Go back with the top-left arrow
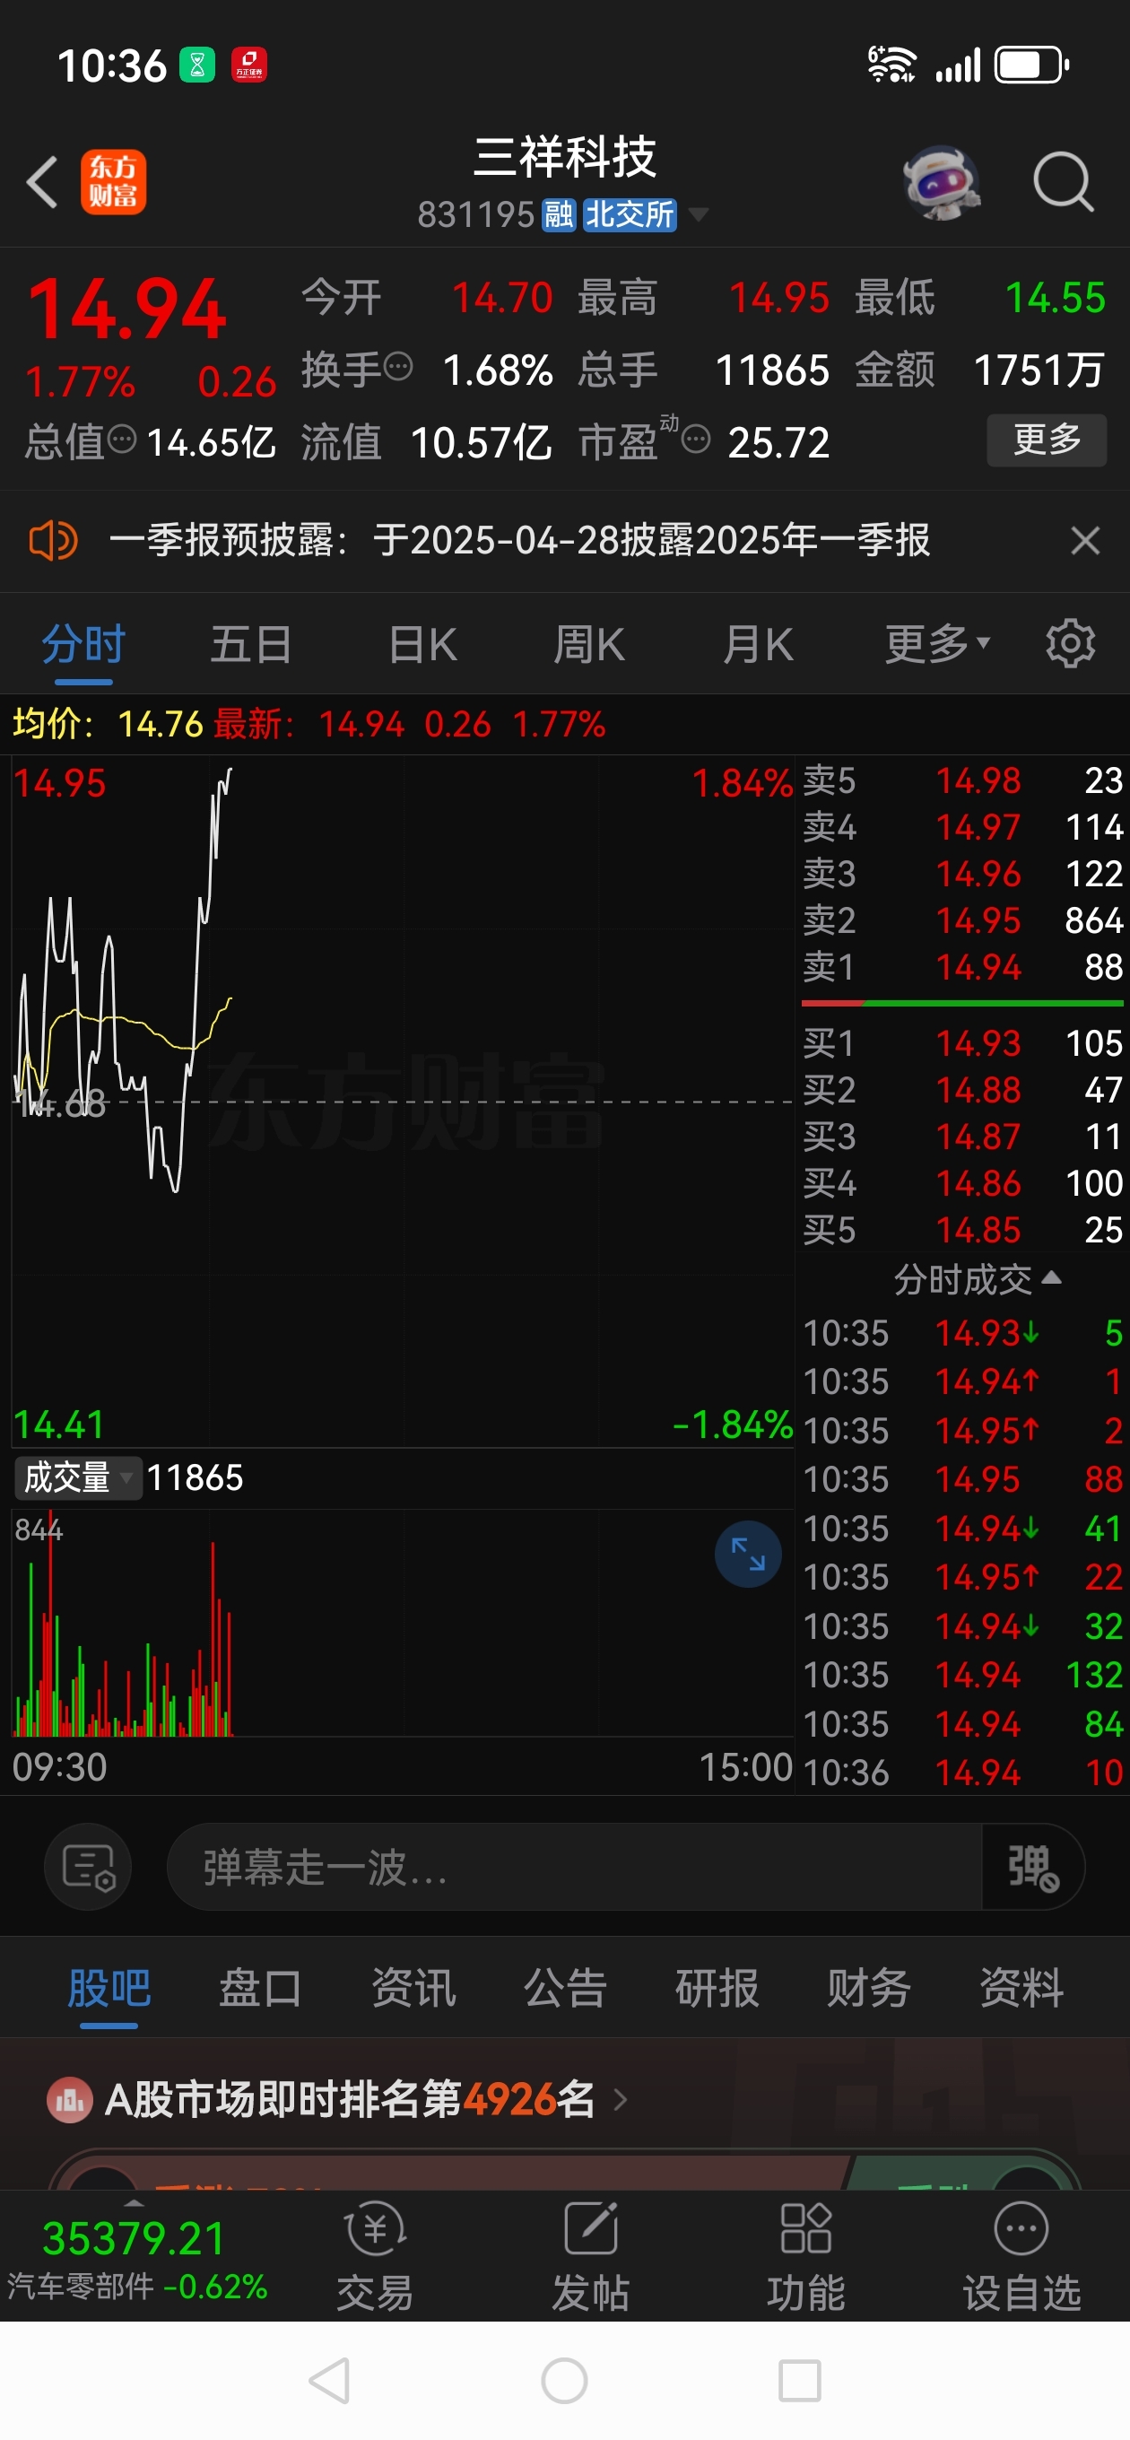The width and height of the screenshot is (1130, 2440). 43,181
